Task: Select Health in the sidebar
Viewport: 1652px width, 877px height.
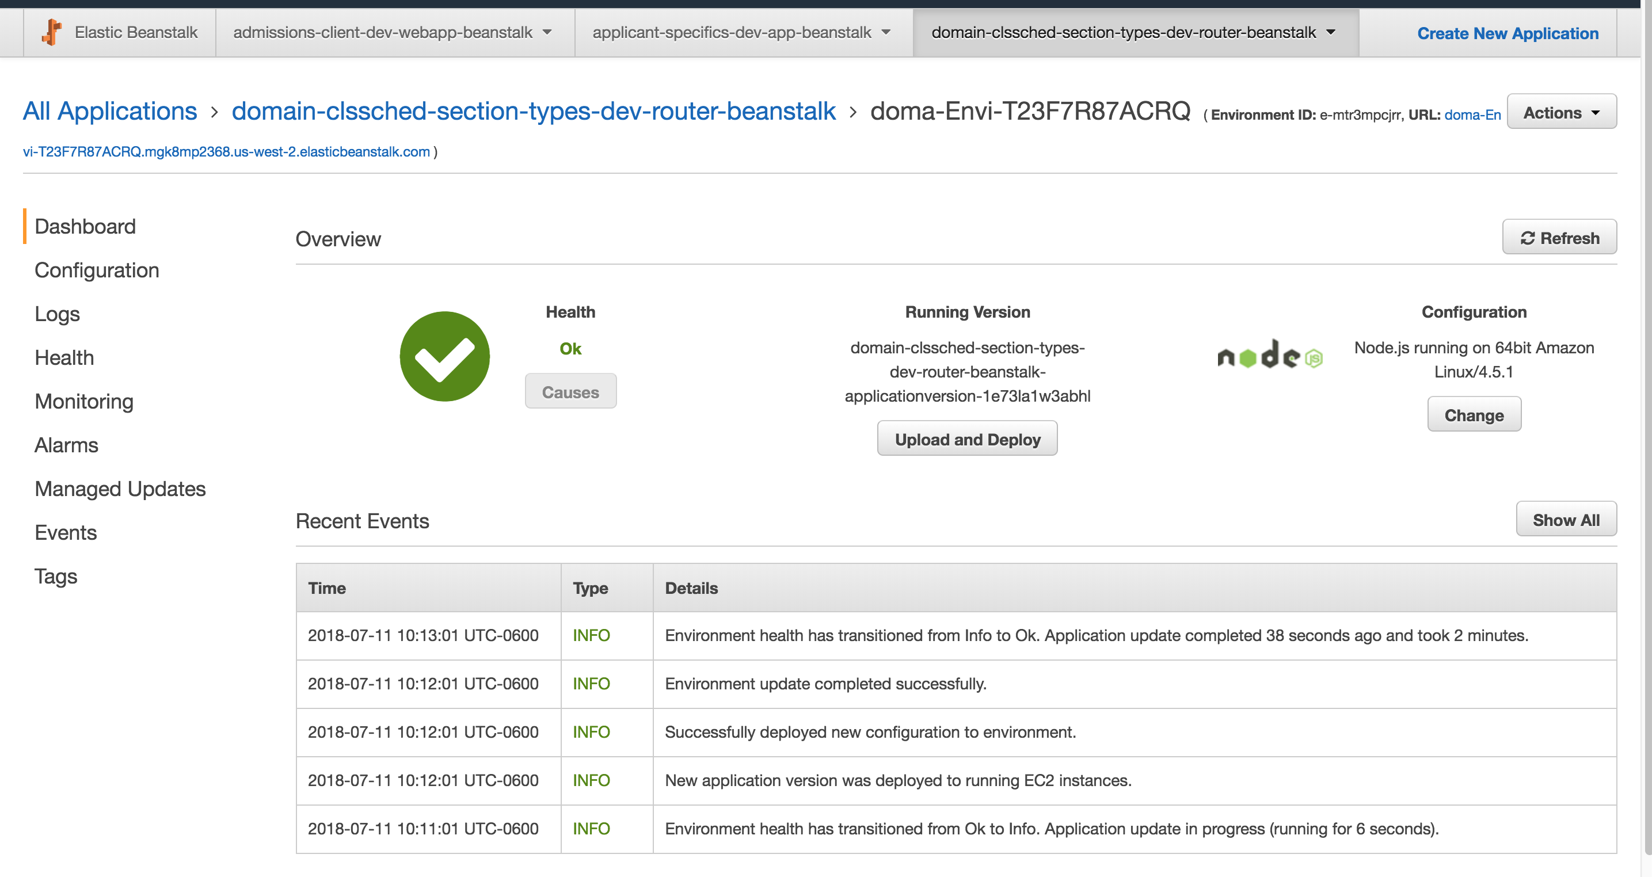Action: coord(64,358)
